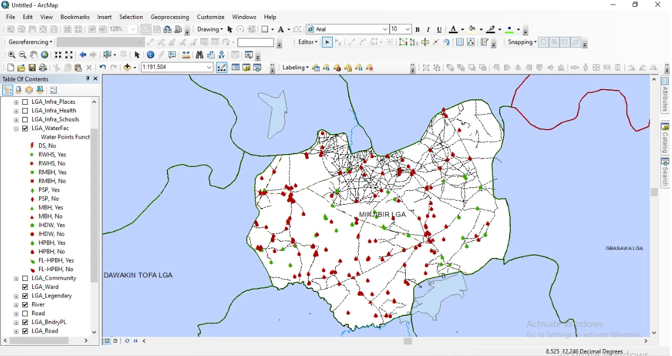The image size is (672, 356).
Task: Select the Zoom In tool
Action: [12, 54]
